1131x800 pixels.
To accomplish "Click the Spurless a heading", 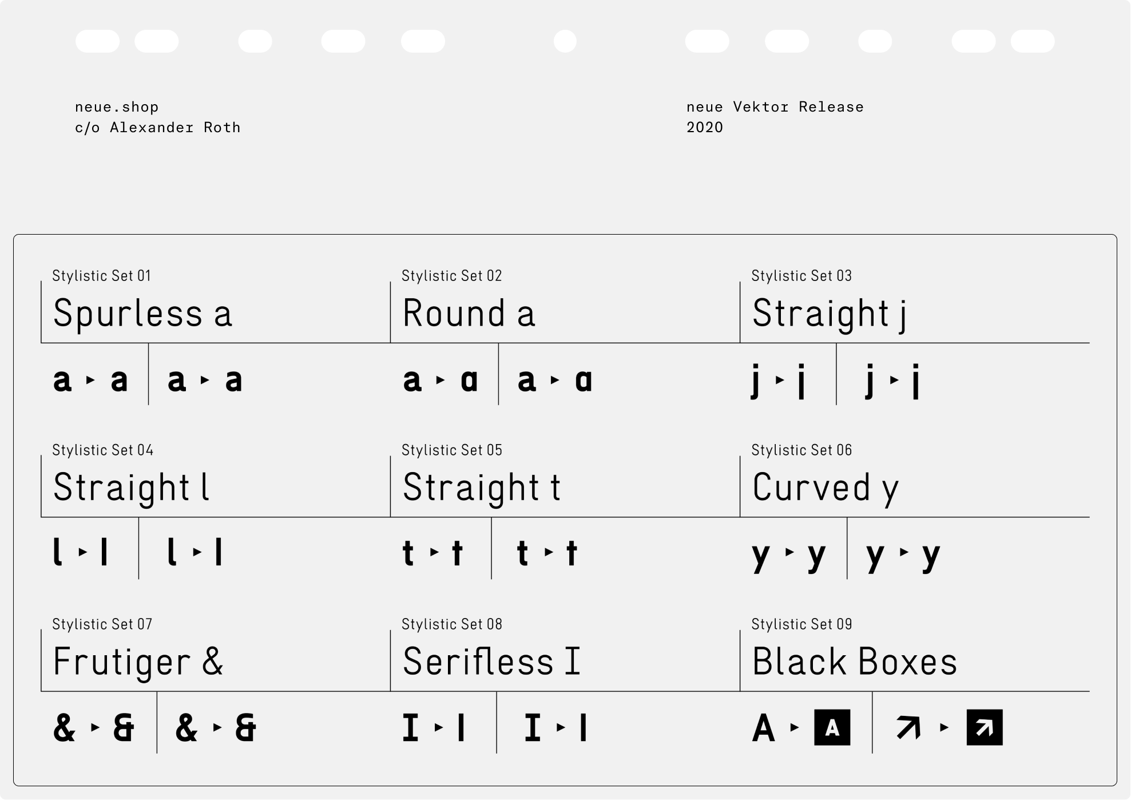I will tap(142, 314).
